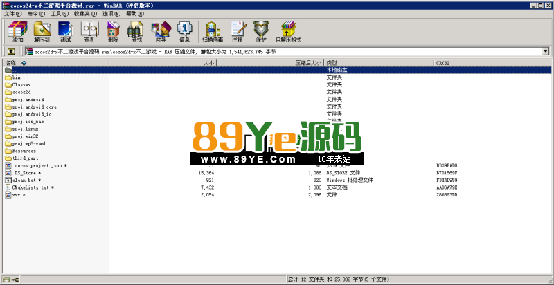This screenshot has width=554, height=285.
Task: Click the Comment (注释) toolbar icon
Action: (238, 32)
